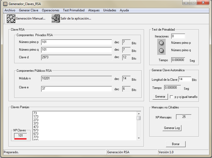Image resolution: width=212 pixels, height=158 pixels.
Task: Enable the 'p y q igual tamaño' checkbox
Action: coord(171,97)
